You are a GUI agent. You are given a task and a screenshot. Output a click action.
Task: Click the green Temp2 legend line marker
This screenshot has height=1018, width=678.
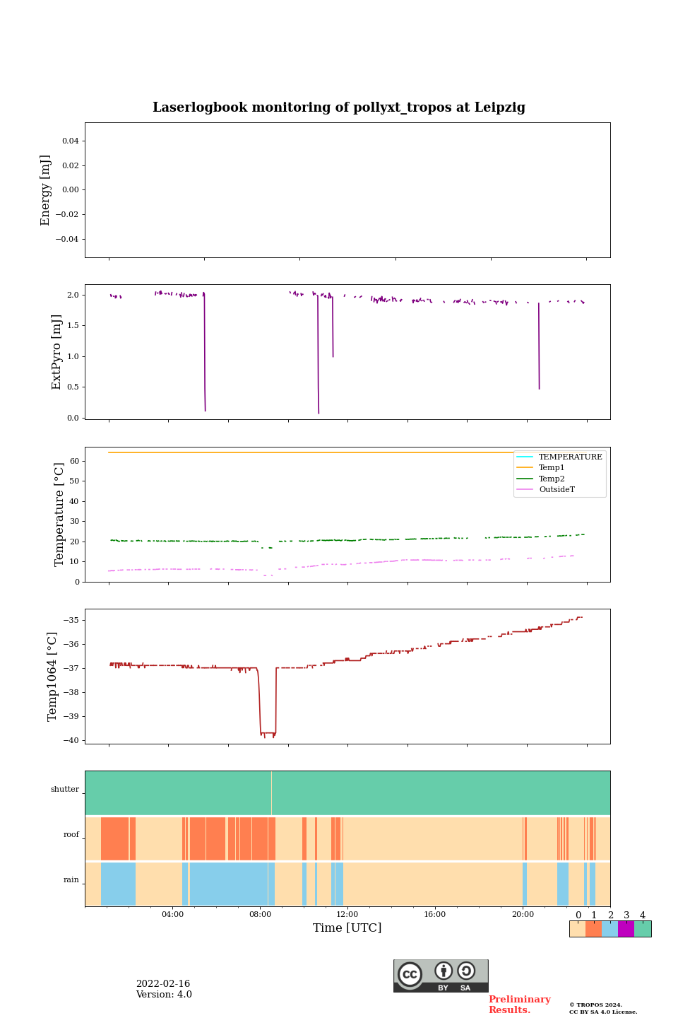(525, 479)
